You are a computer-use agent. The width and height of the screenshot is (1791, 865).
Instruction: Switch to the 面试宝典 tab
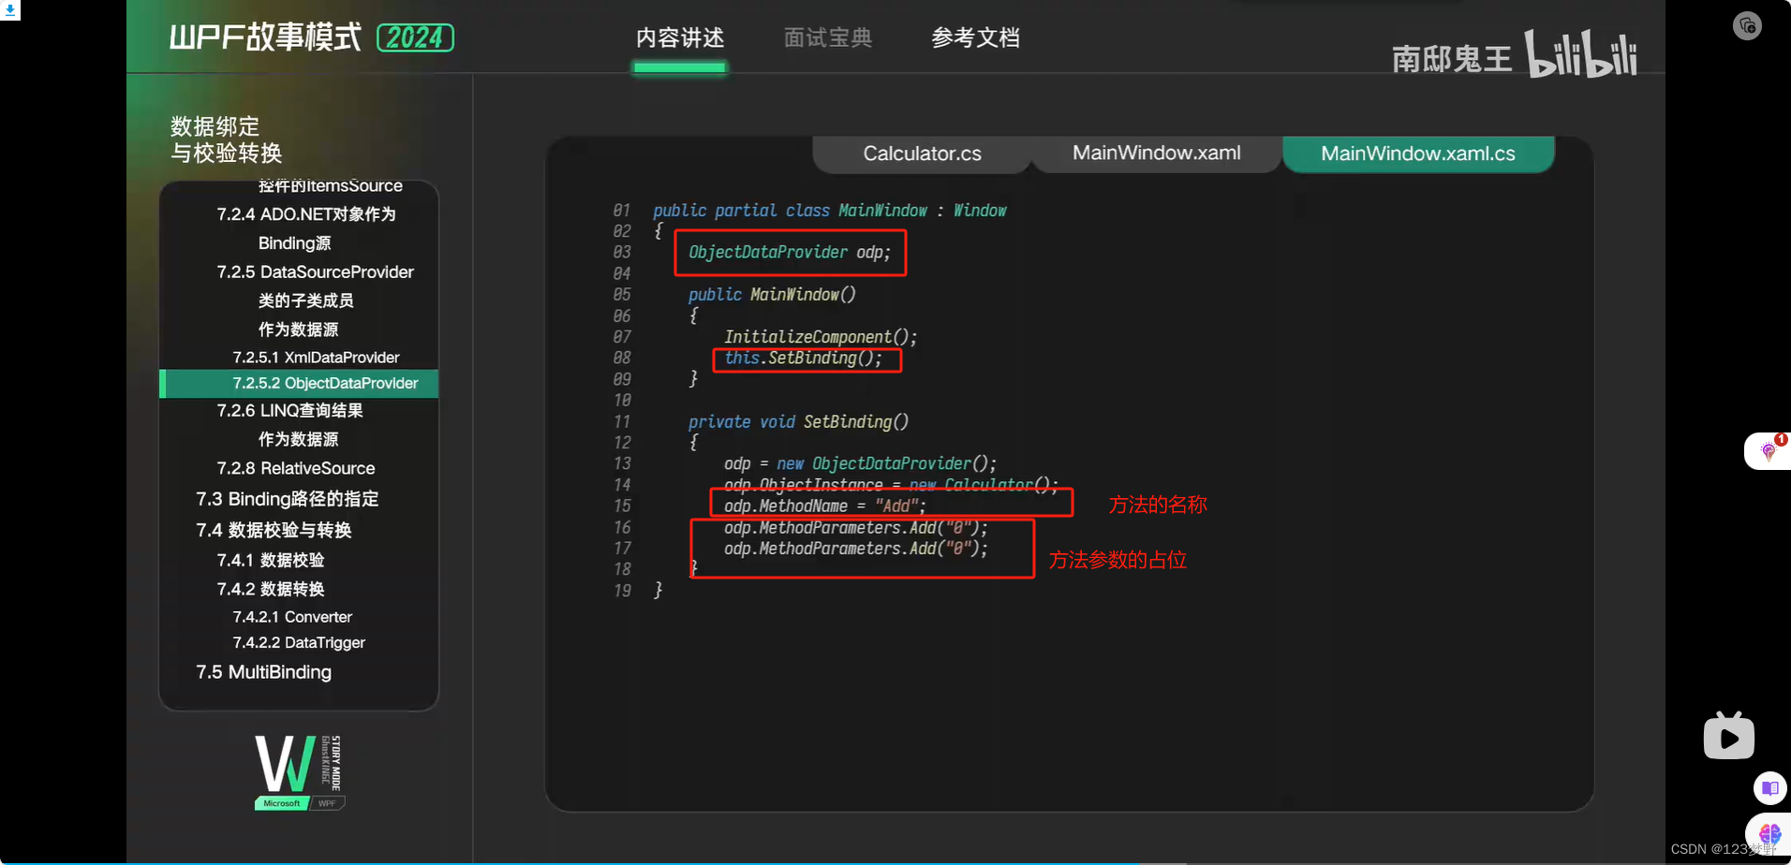tap(828, 38)
